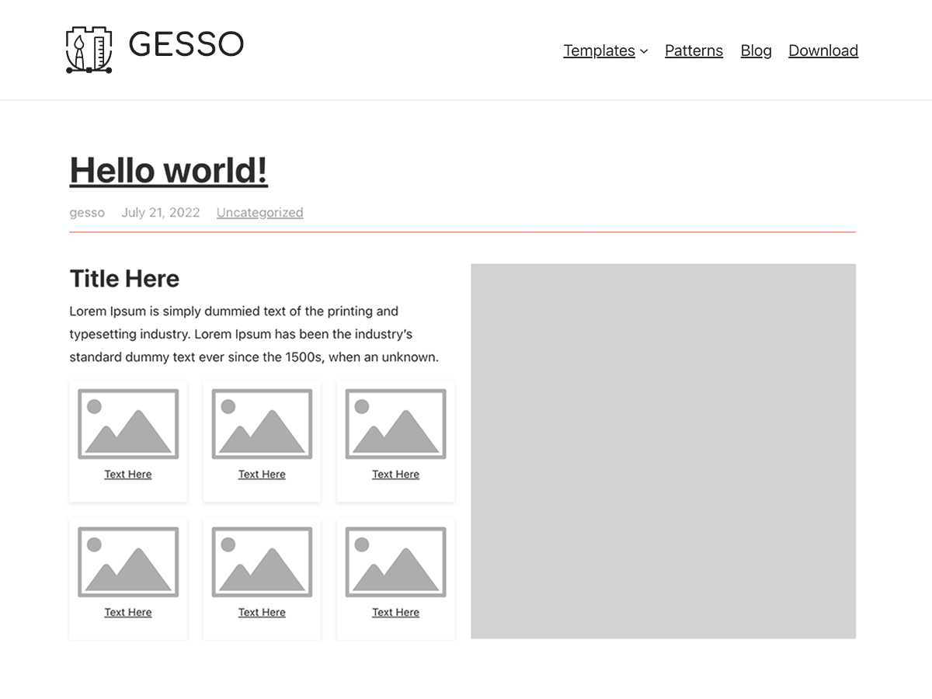932x699 pixels.
Task: Open the Patterns navigation item
Action: tap(694, 50)
